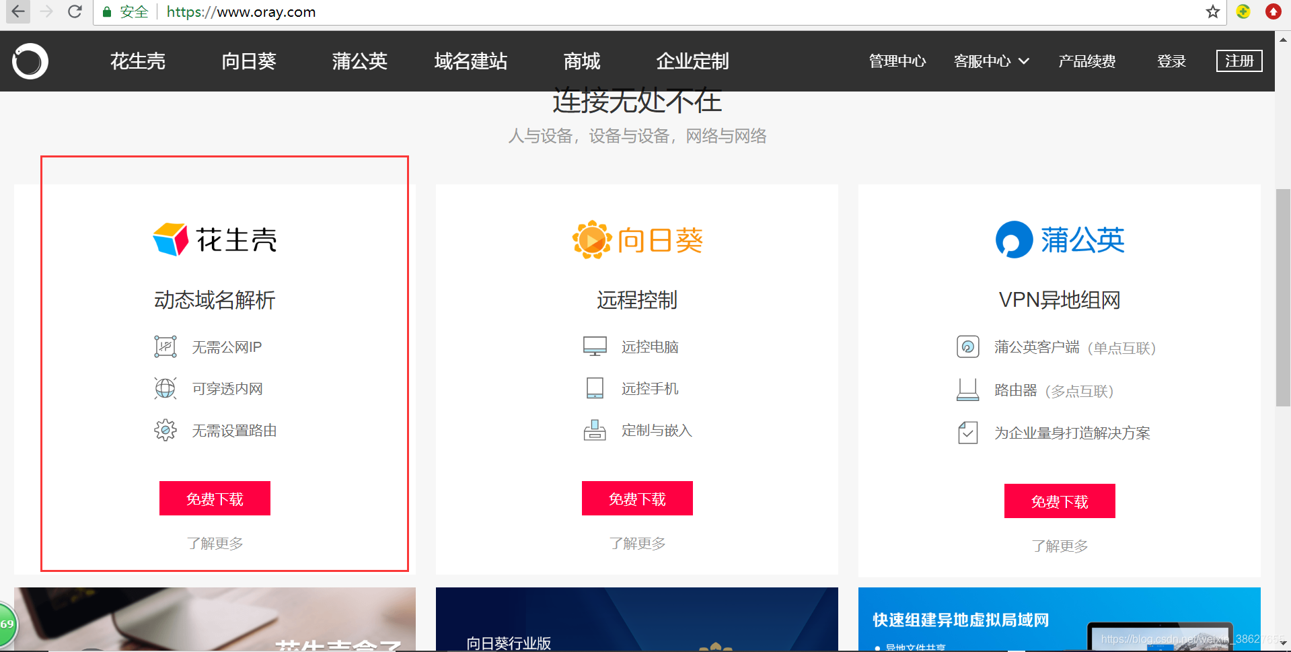The image size is (1291, 652).
Task: Open the 向日葵 nav menu item
Action: (x=249, y=61)
